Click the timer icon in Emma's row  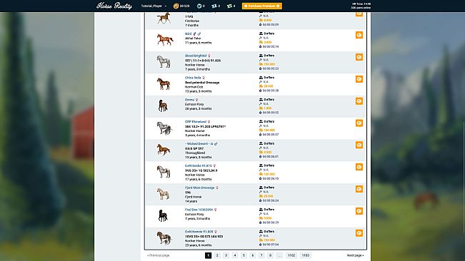[261, 113]
